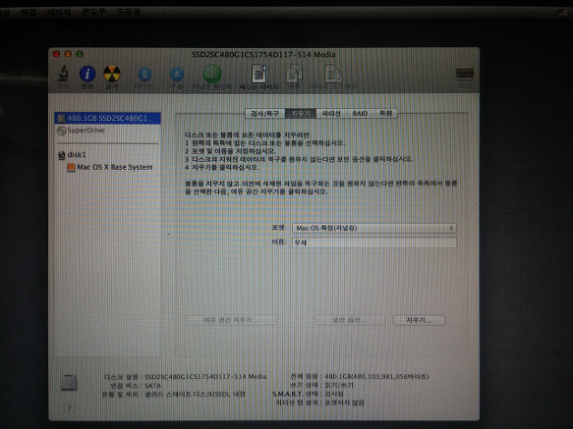
Task: Click the 연결 버스 SATA text
Action: pyautogui.click(x=135, y=385)
